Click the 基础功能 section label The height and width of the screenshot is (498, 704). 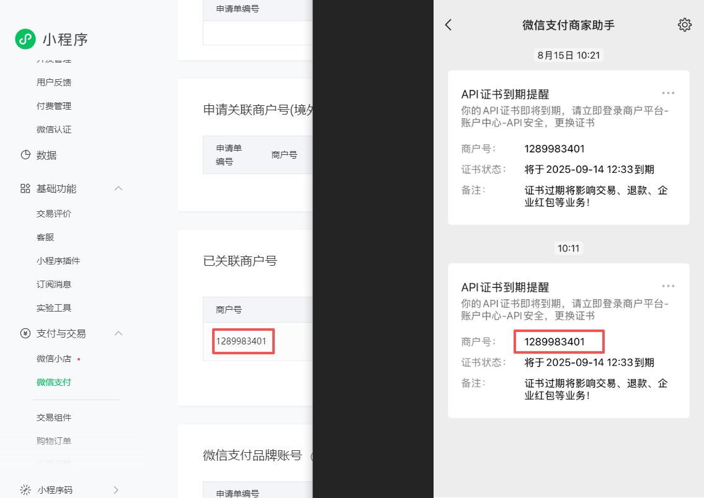tap(56, 189)
